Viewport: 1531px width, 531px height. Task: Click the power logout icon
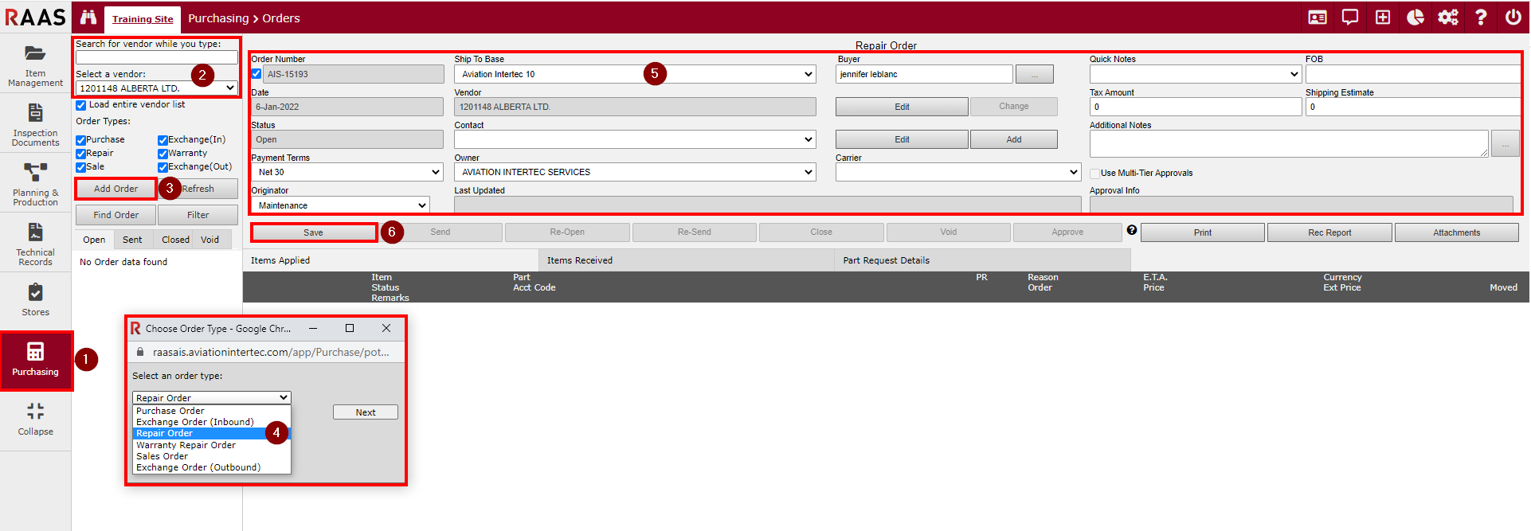(1513, 18)
